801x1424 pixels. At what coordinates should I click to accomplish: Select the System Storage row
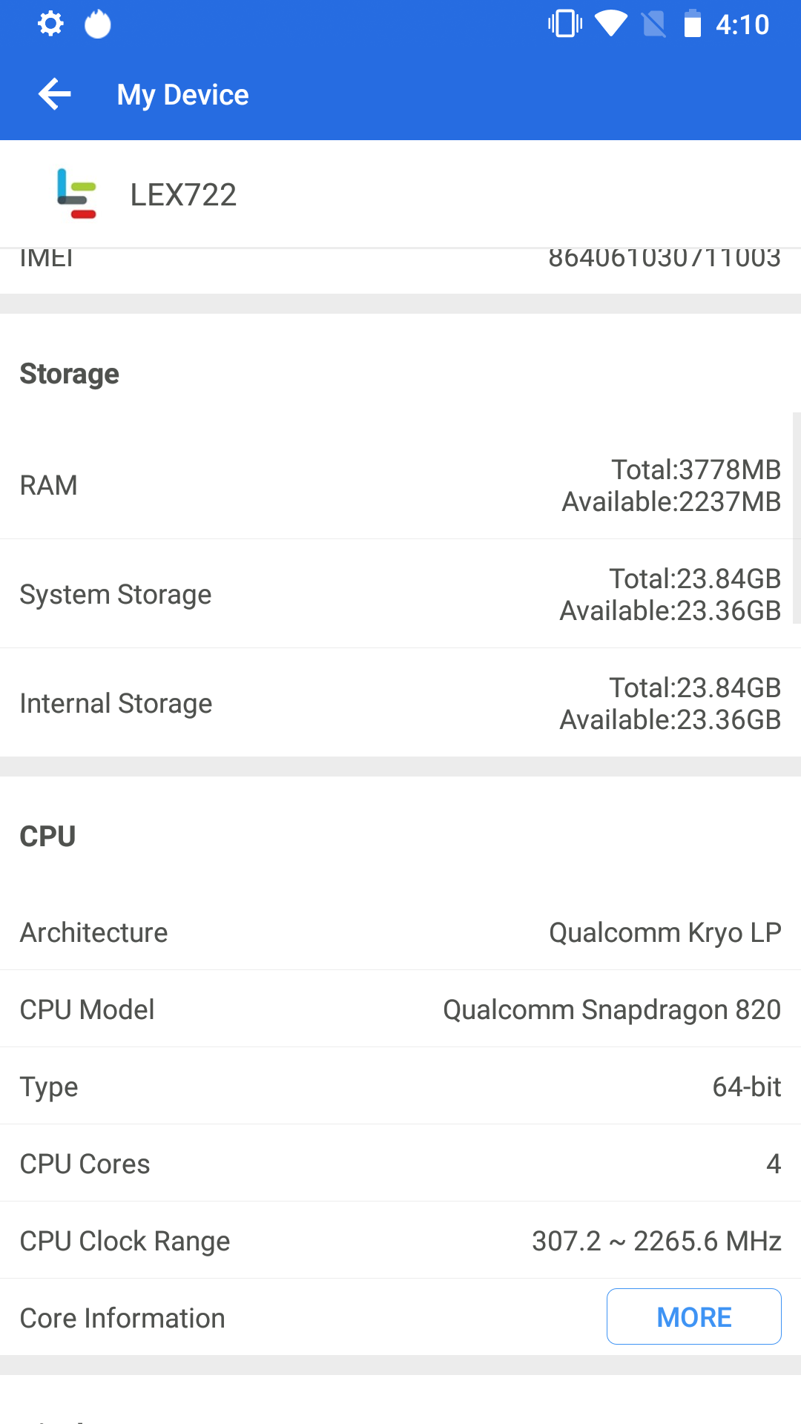pos(400,594)
